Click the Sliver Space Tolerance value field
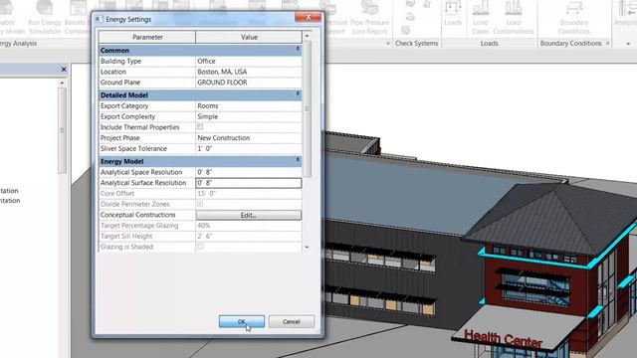The width and height of the screenshot is (637, 358). point(249,148)
